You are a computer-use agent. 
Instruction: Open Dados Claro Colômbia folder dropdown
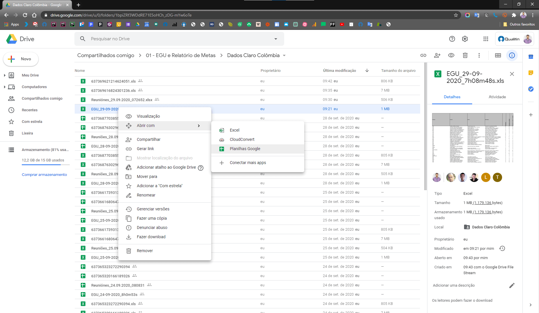(284, 56)
